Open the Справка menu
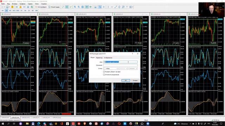The width and height of the screenshot is (225, 126). point(44,4)
